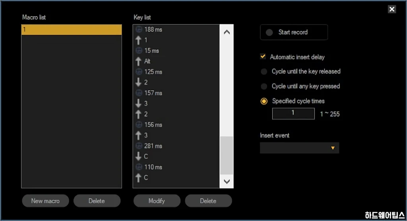
Task: Select macro 1 in the Macro list
Action: [72, 29]
